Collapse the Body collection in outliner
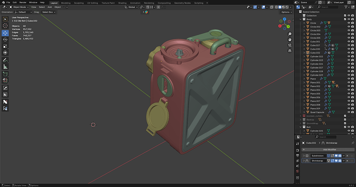 (301, 19)
